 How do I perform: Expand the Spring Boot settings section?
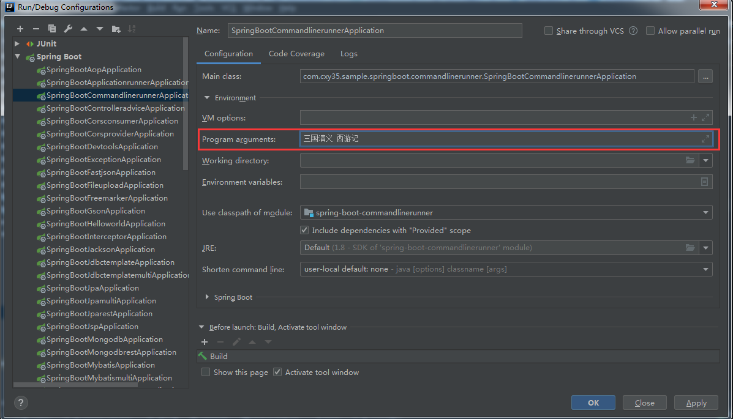point(207,297)
